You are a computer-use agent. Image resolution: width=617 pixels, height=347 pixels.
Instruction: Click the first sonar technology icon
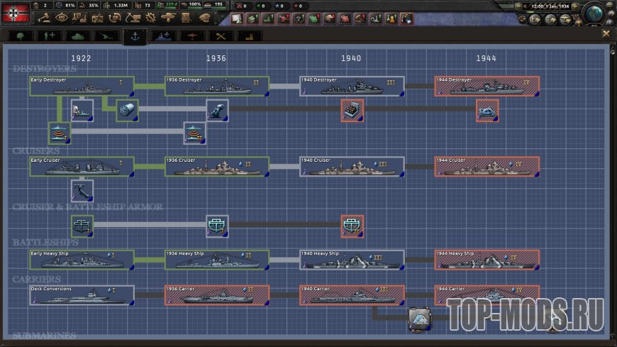[x=60, y=133]
